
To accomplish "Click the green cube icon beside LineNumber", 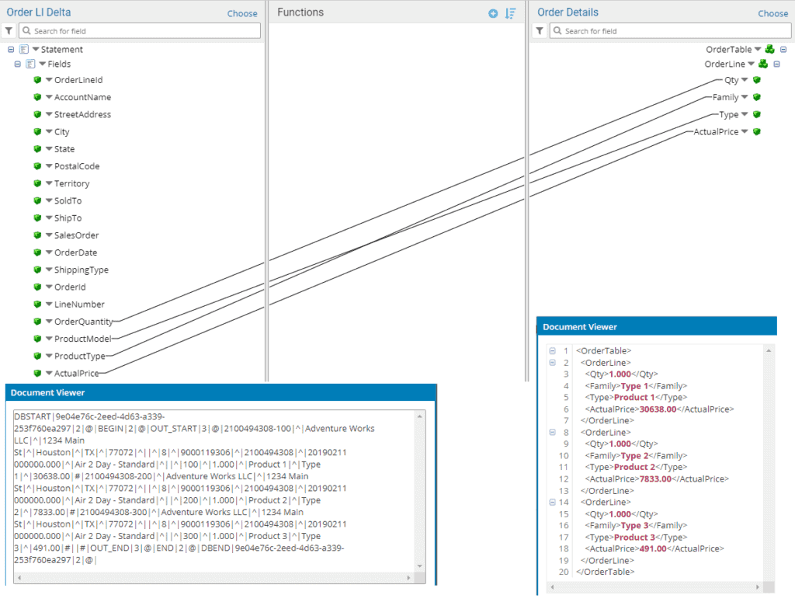I will pyautogui.click(x=37, y=304).
